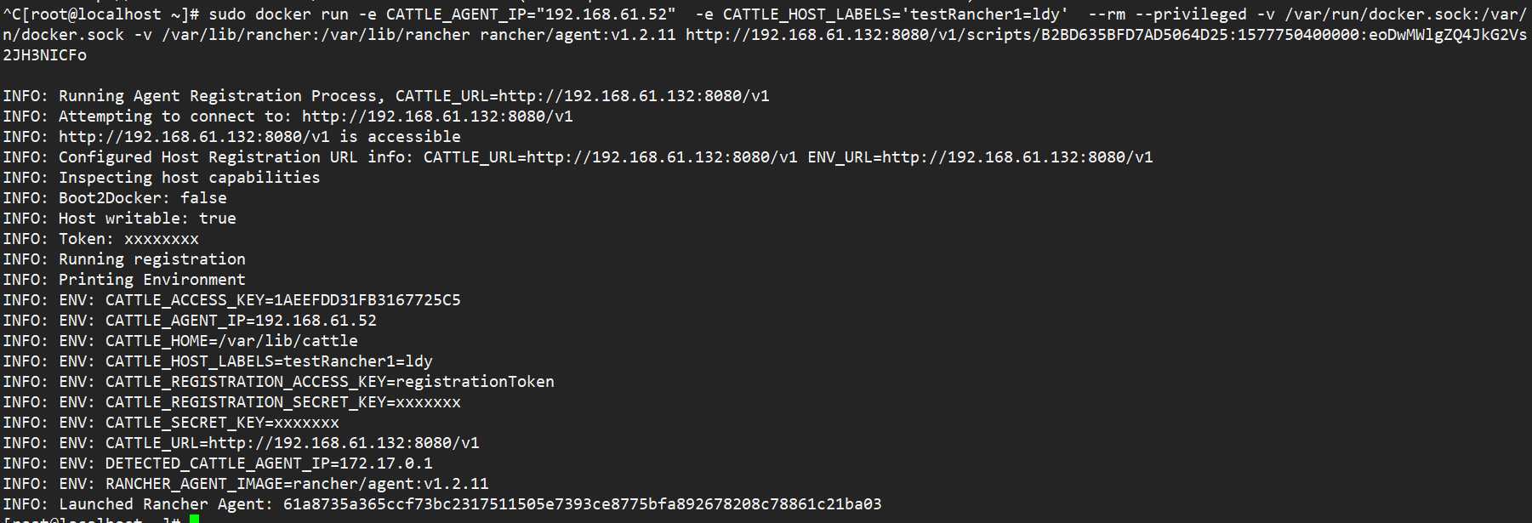This screenshot has width=1532, height=523.
Task: Click the green cursor block at the prompt
Action: pyautogui.click(x=195, y=519)
